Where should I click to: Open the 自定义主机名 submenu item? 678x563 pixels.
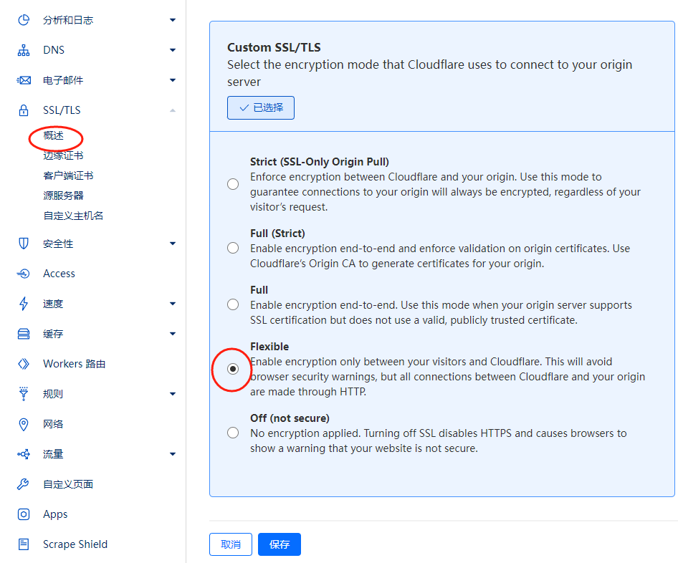[73, 216]
